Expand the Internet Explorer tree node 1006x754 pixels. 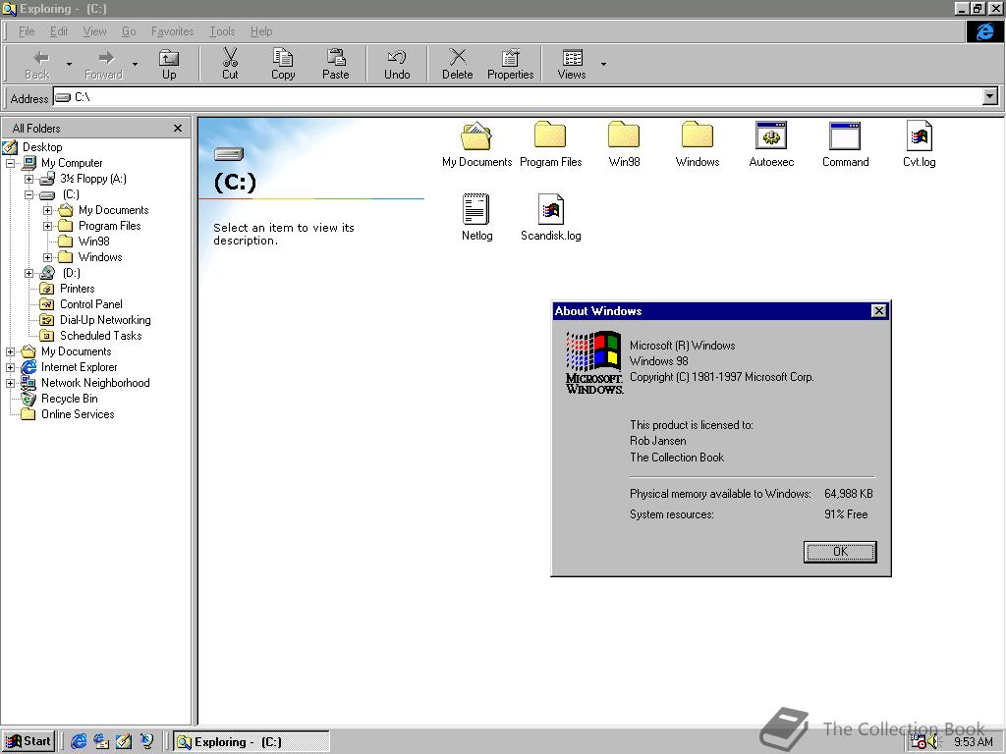[x=10, y=367]
